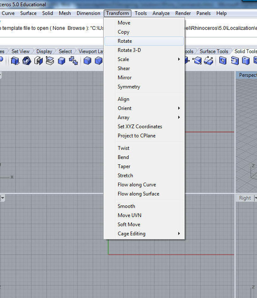Click the hexagonal hollow solid icon
Viewport: 257px width, 298px height.
pyautogui.click(x=27, y=61)
